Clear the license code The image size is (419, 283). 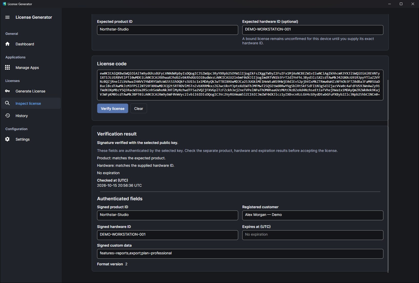point(139,108)
